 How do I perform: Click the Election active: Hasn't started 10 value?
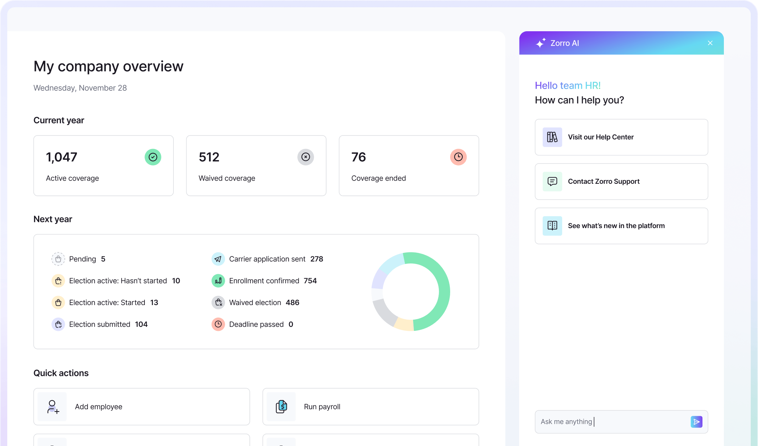point(176,281)
